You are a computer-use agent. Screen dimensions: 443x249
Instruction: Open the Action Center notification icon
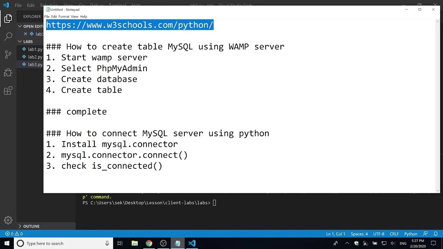coord(433,243)
